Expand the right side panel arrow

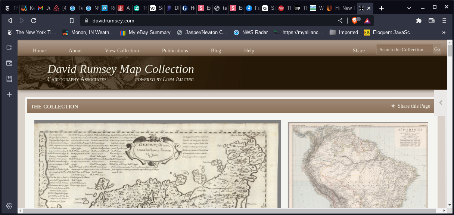coord(441,102)
